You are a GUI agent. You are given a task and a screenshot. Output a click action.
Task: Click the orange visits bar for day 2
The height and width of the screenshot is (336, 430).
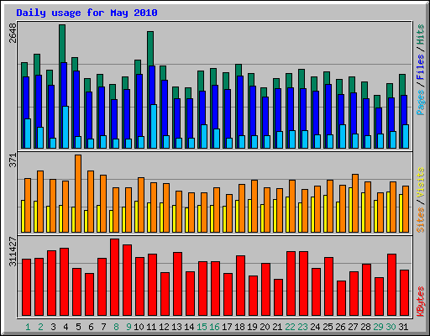pos(40,202)
